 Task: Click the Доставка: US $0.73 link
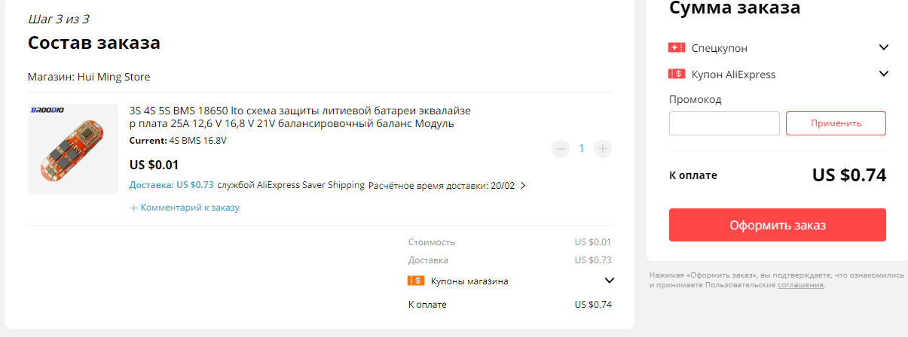[x=172, y=185]
